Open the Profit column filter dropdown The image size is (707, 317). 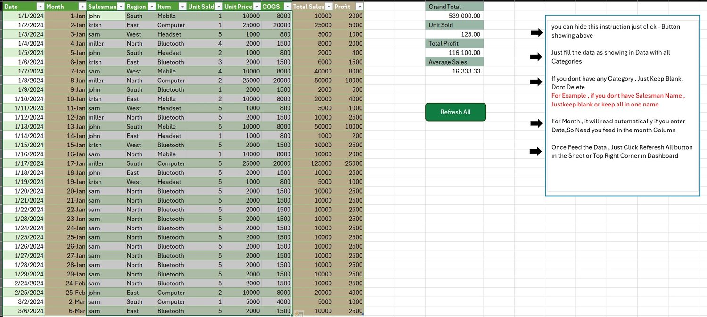click(360, 7)
